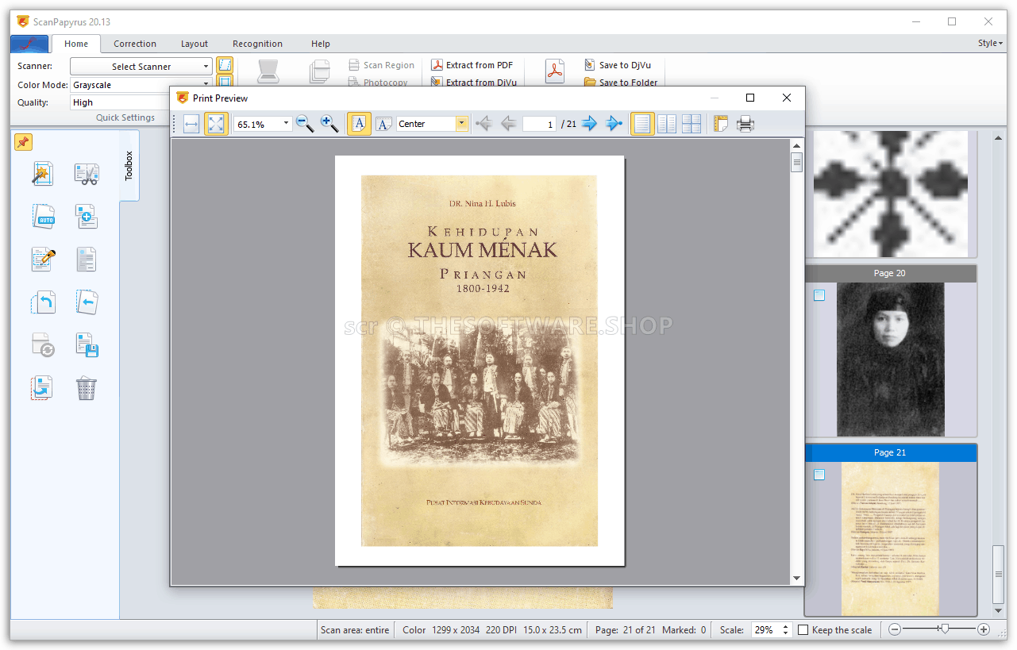Click the zoom slider in the status bar
This screenshot has height=650, width=1017.
pos(943,629)
